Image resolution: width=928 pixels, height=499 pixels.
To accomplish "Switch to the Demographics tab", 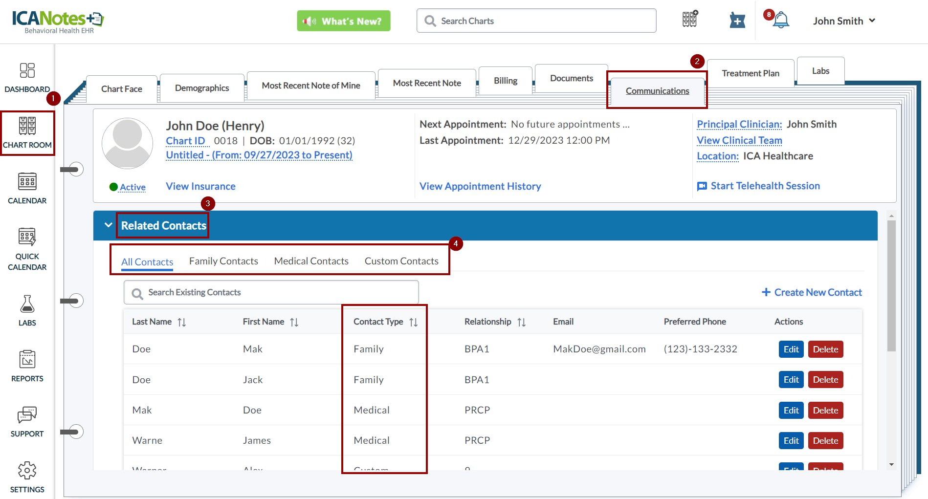I will click(201, 88).
